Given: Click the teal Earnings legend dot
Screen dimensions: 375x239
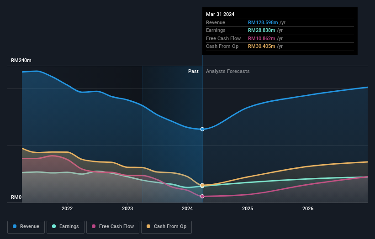Looking at the screenshot, I should (x=54, y=226).
